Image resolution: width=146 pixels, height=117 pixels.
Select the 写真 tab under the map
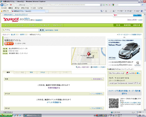[x=31, y=72]
